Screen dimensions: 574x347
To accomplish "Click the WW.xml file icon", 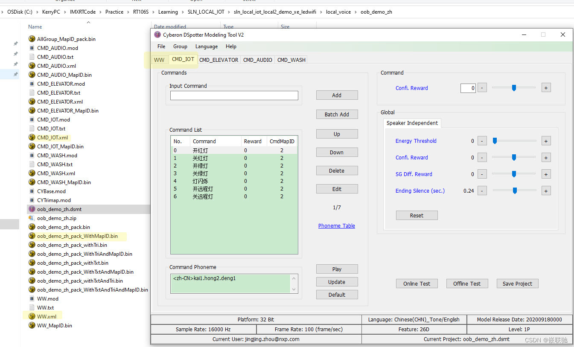I will pos(32,316).
